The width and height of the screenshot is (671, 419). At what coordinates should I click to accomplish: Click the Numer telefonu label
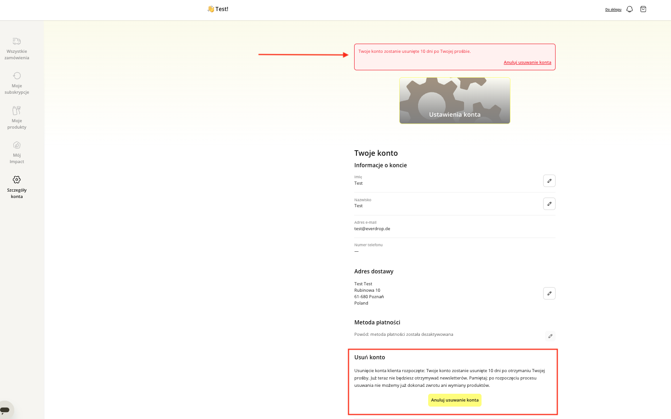pyautogui.click(x=368, y=245)
